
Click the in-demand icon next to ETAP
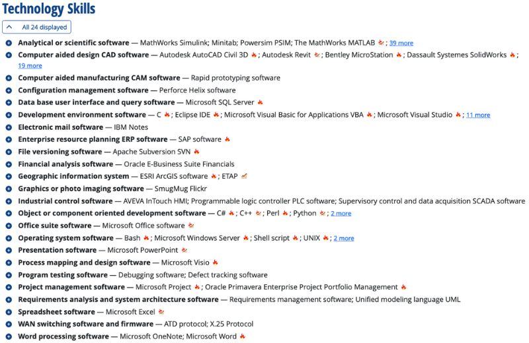(244, 176)
